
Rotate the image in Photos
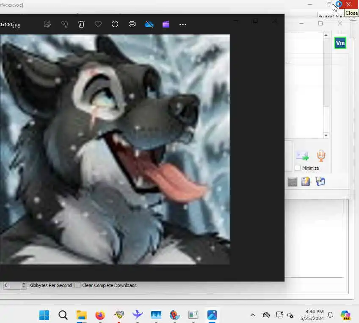pyautogui.click(x=64, y=24)
